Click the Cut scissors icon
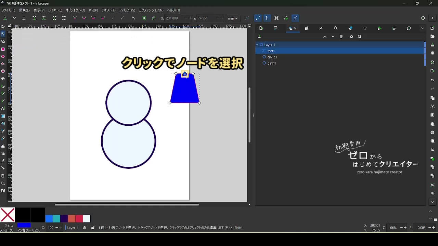The height and width of the screenshot is (246, 438). pos(433,107)
